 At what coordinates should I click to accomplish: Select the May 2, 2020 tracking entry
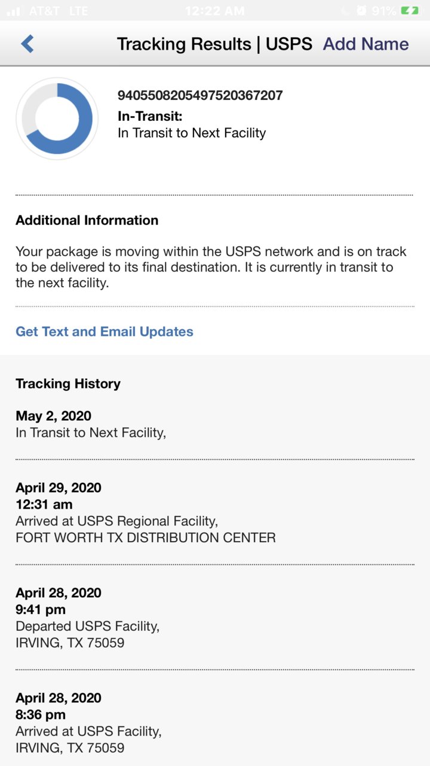pyautogui.click(x=215, y=424)
